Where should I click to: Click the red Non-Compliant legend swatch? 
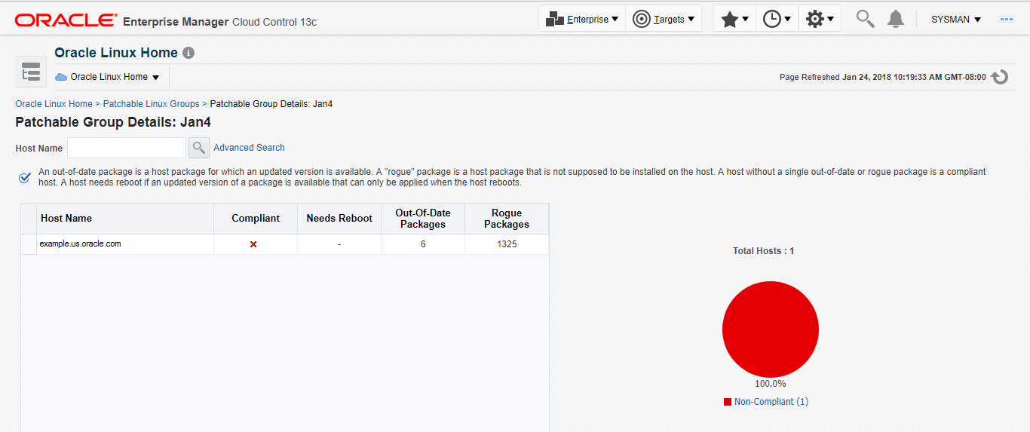(x=728, y=402)
